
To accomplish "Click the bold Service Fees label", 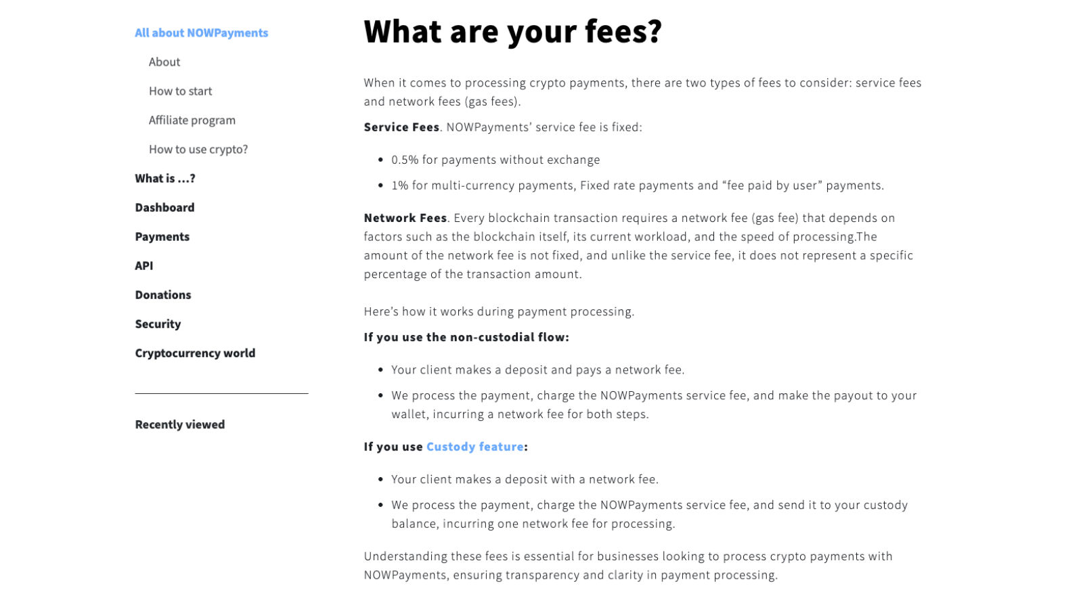I will click(x=401, y=127).
